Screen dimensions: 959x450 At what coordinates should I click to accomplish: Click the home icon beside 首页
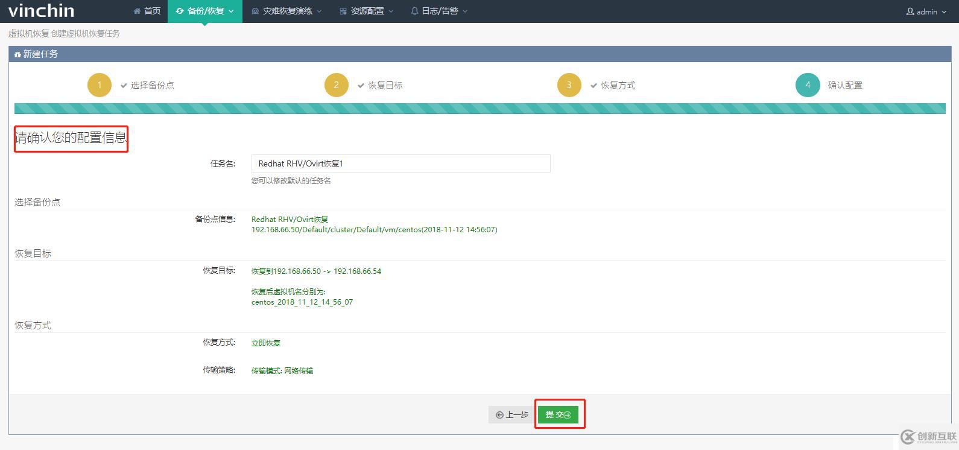[137, 11]
